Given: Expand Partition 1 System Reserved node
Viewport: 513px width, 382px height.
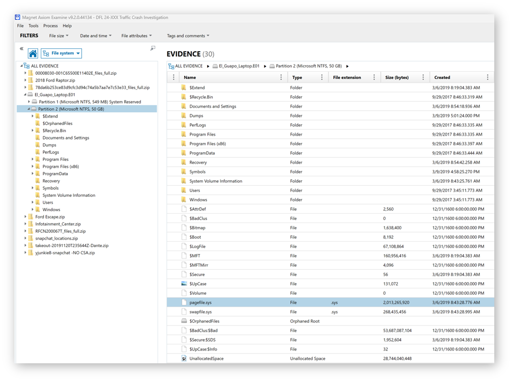Looking at the screenshot, I should (29, 102).
